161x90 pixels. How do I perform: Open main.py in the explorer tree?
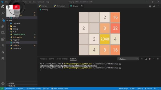[x=16, y=45]
